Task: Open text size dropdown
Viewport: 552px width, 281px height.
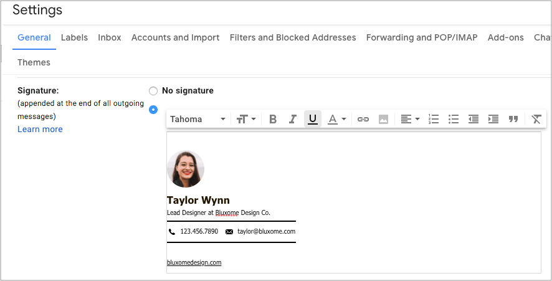Action: click(246, 120)
